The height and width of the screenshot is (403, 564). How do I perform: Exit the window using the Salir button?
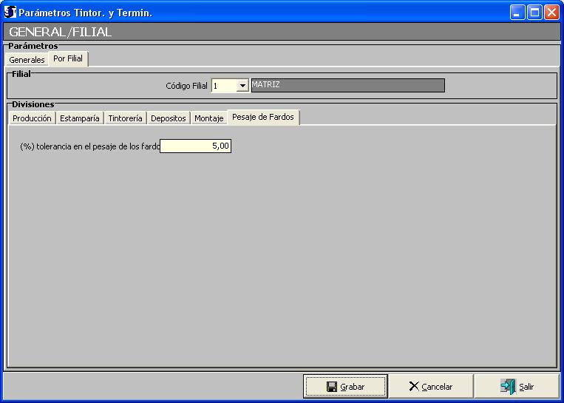[517, 386]
